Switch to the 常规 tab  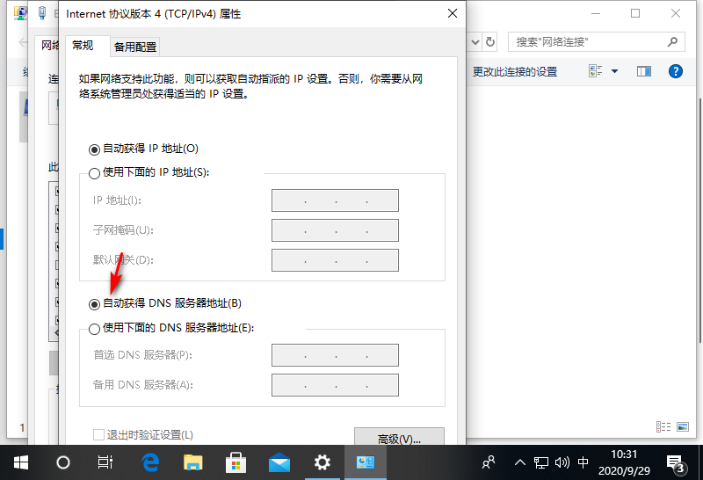(x=83, y=46)
